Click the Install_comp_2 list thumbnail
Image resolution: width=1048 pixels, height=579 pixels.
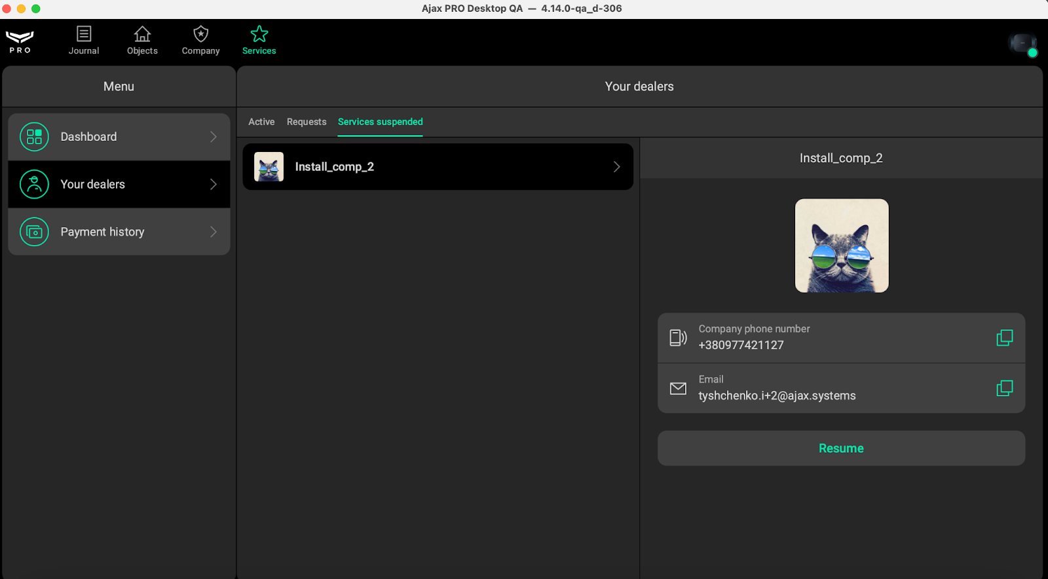269,167
